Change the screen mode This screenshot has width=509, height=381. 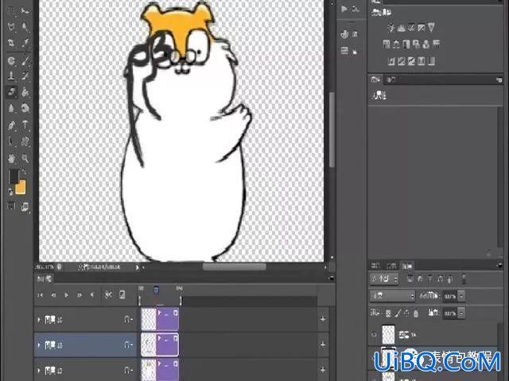[25, 206]
